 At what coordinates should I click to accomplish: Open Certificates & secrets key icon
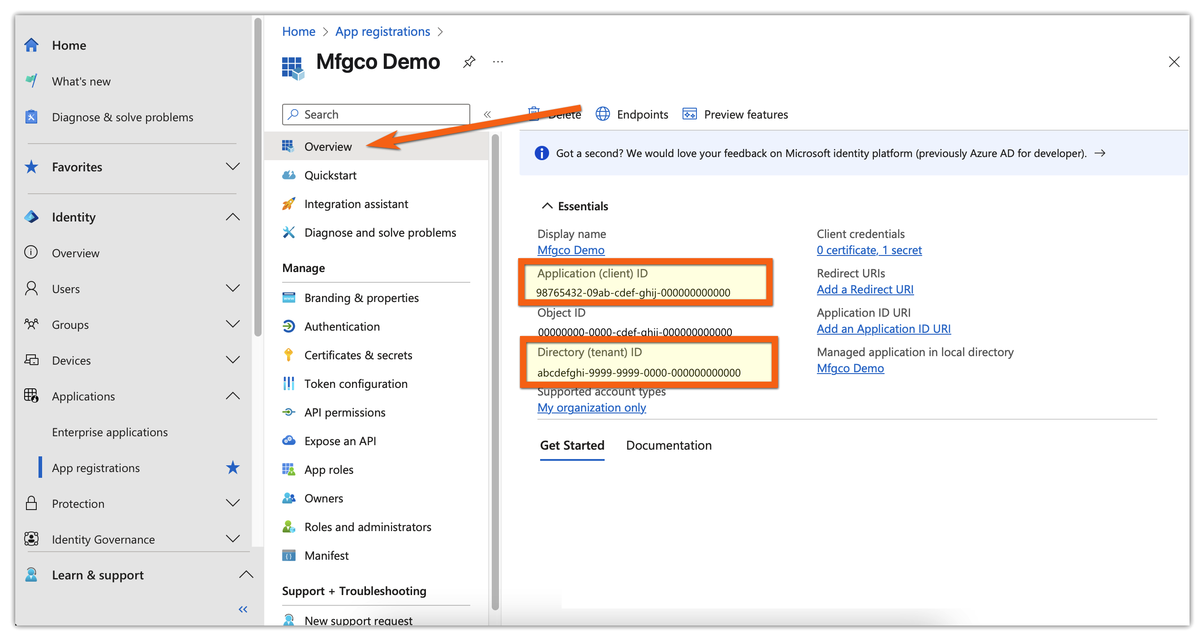click(288, 355)
